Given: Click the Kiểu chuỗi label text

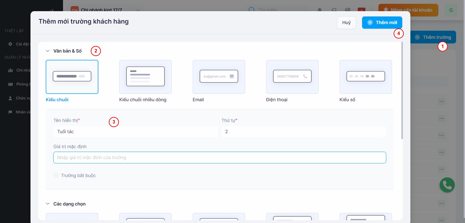Looking at the screenshot, I should pyautogui.click(x=57, y=100).
